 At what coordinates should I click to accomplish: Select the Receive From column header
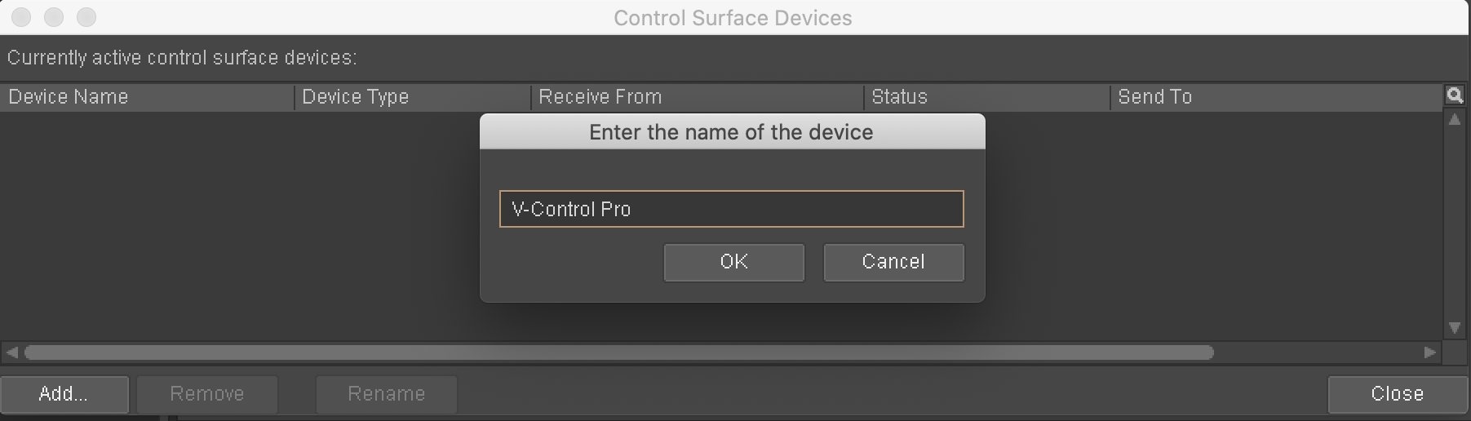click(x=698, y=97)
